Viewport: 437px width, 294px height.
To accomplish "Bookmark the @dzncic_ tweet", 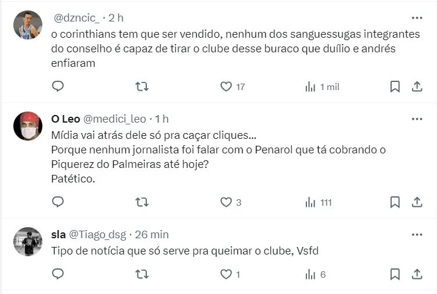I will 395,87.
